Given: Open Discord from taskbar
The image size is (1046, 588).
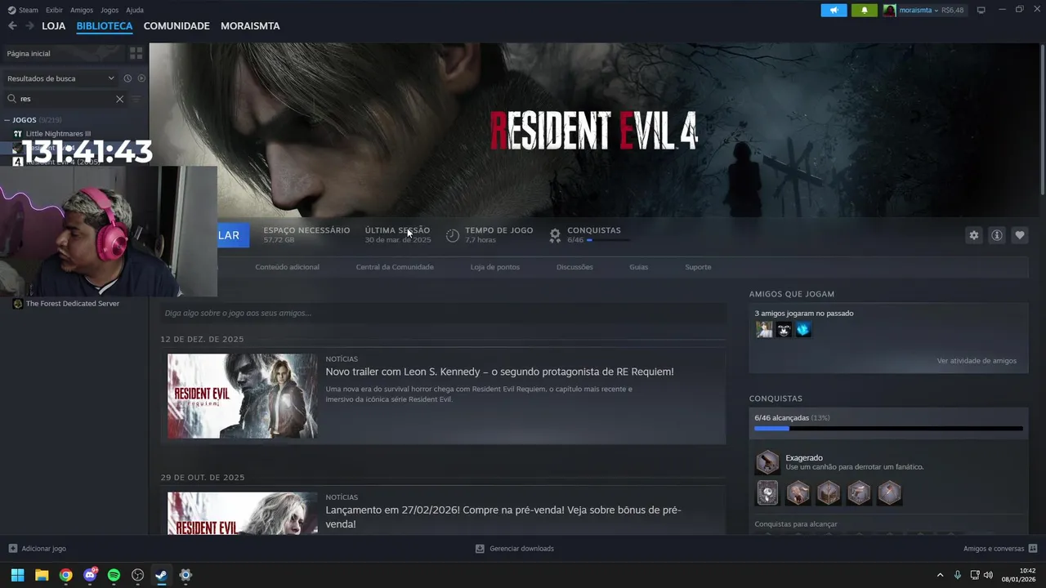Looking at the screenshot, I should pyautogui.click(x=90, y=575).
